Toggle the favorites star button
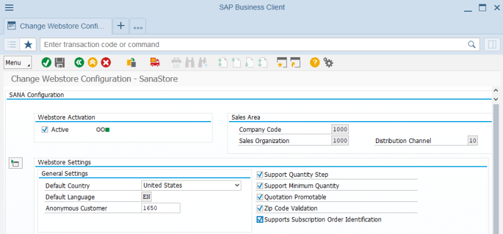This screenshot has height=234, width=503. [x=28, y=45]
